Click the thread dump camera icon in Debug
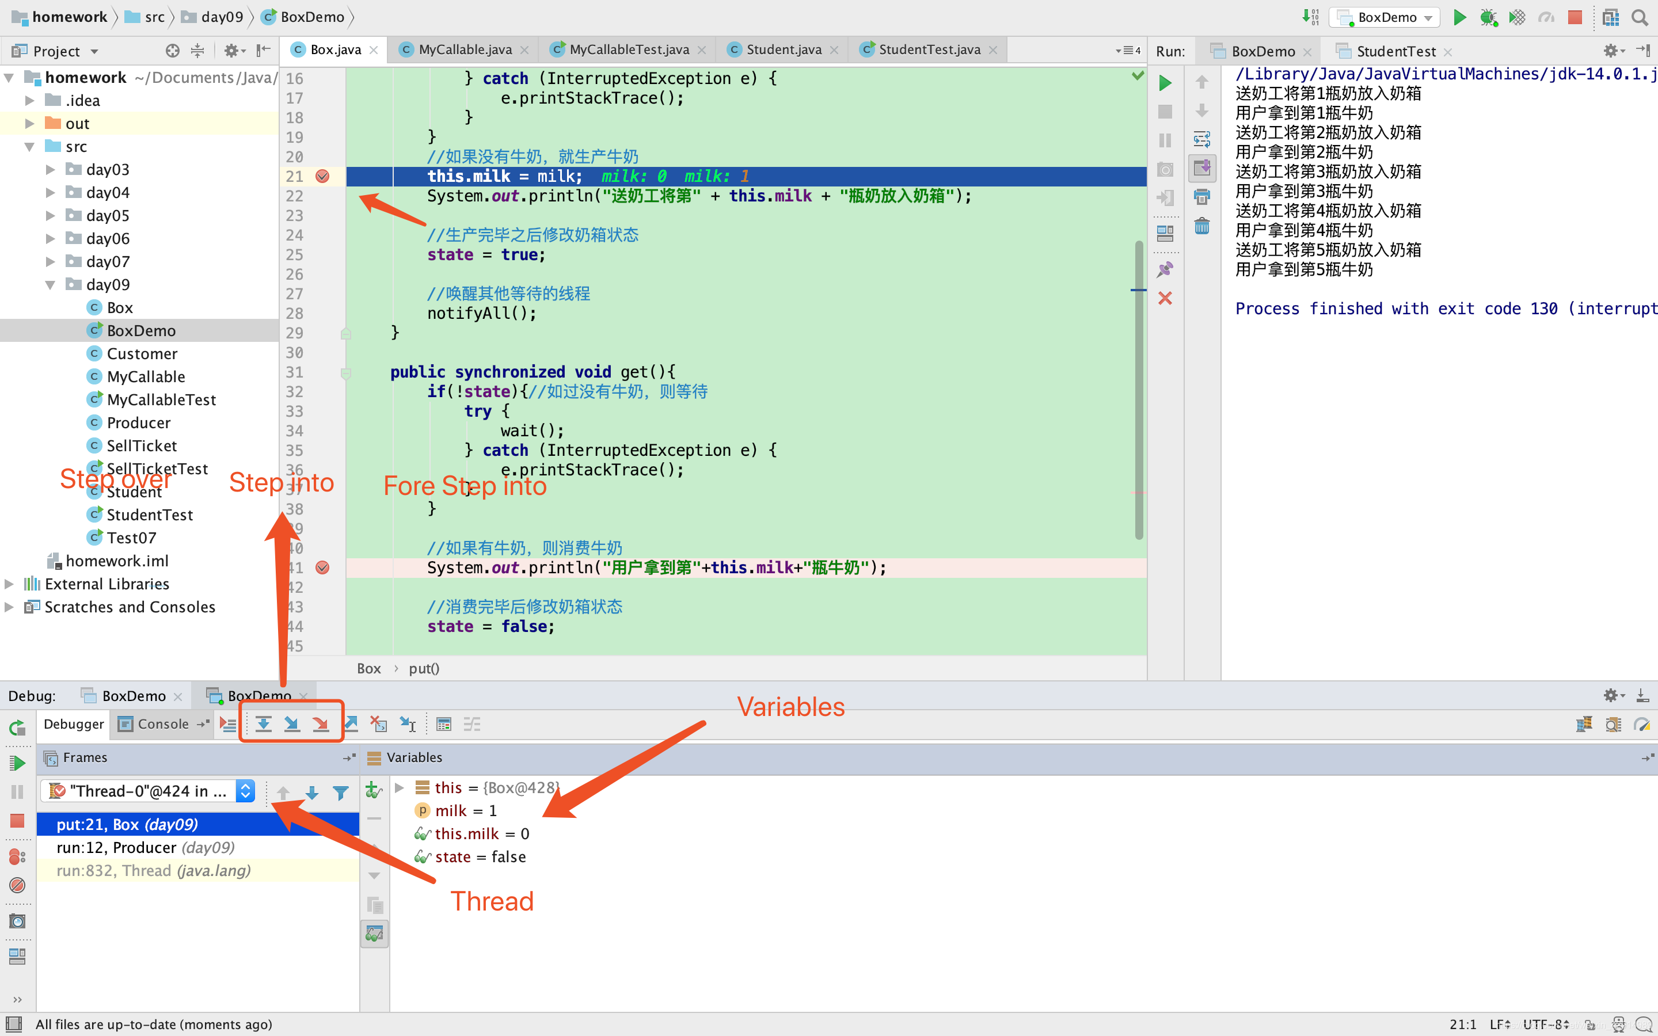Screen dimensions: 1658x1036 click(x=17, y=921)
